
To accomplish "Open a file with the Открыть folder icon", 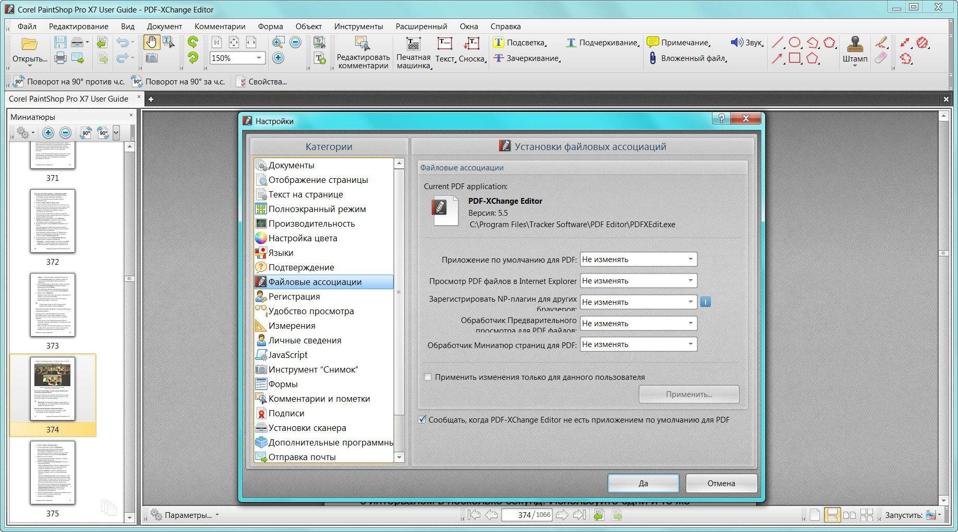I will pos(29,50).
